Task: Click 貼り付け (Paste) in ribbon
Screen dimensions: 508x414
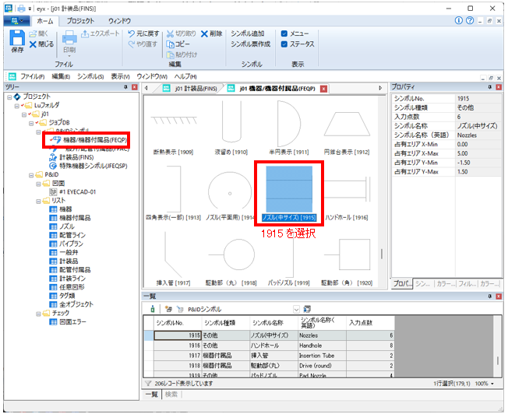Action: click(182, 54)
